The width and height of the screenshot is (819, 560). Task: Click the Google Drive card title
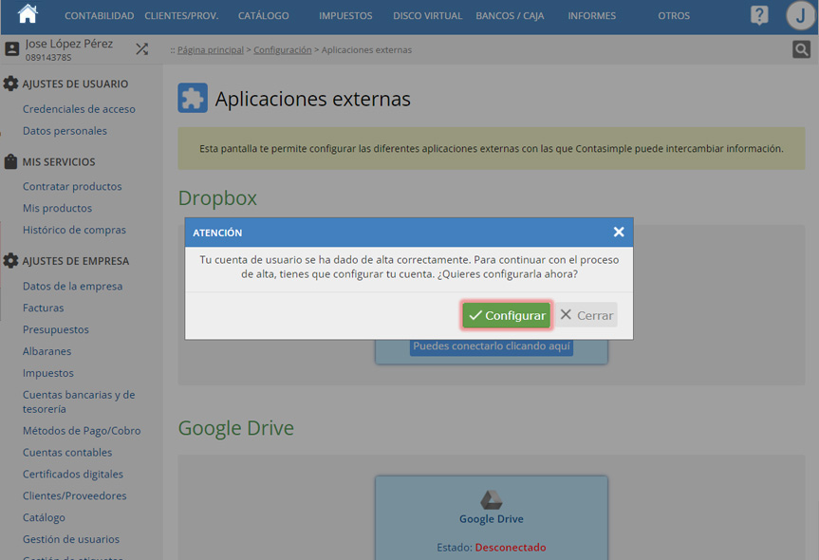click(x=492, y=519)
